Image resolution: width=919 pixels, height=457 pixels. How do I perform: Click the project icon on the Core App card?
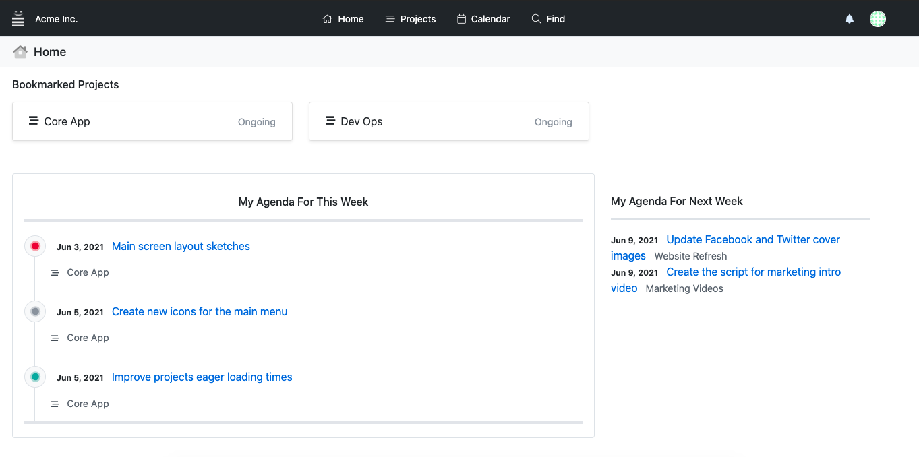click(33, 121)
